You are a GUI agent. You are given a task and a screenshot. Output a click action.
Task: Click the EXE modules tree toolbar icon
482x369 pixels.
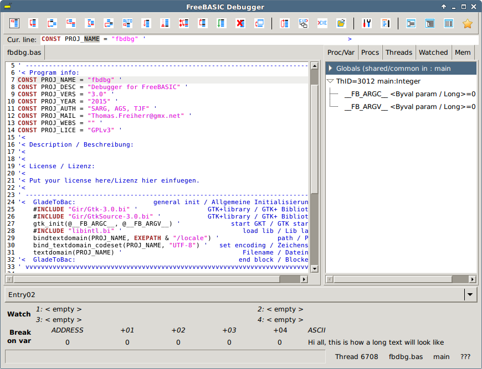303,23
